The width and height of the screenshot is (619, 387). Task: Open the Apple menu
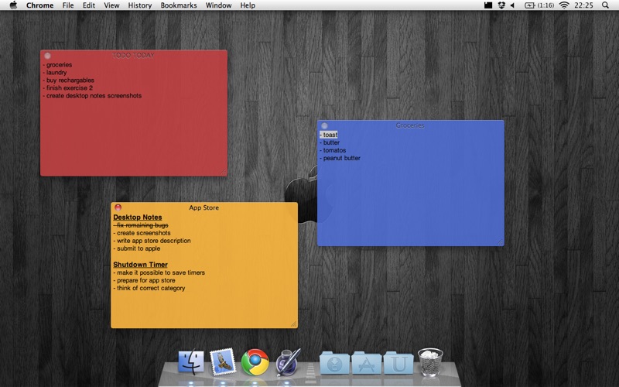click(13, 5)
